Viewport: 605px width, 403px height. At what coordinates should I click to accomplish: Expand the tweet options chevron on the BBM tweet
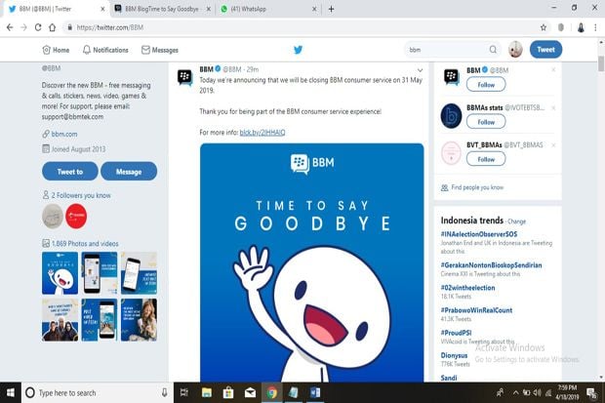pyautogui.click(x=420, y=70)
